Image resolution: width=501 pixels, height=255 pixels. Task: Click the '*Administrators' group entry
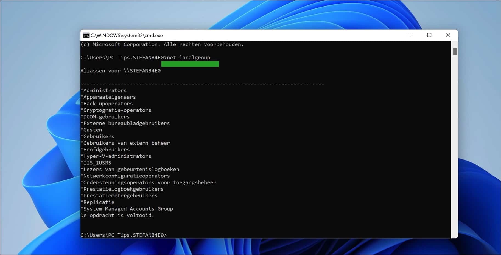104,90
